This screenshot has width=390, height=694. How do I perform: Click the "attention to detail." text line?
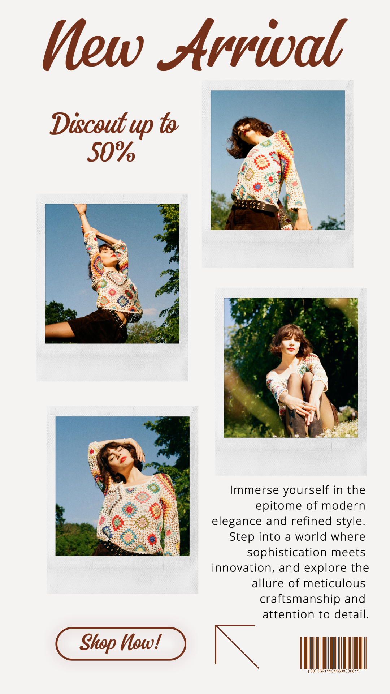(x=316, y=614)
